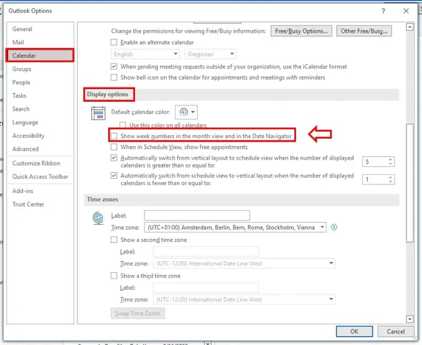Decrease the value 5 calendars spinner

(390, 164)
